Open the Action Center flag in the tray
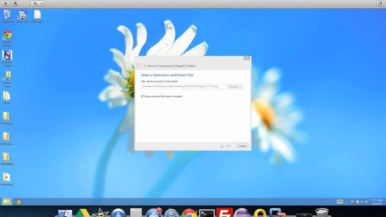Image resolution: width=386 pixels, height=217 pixels. tap(352, 202)
